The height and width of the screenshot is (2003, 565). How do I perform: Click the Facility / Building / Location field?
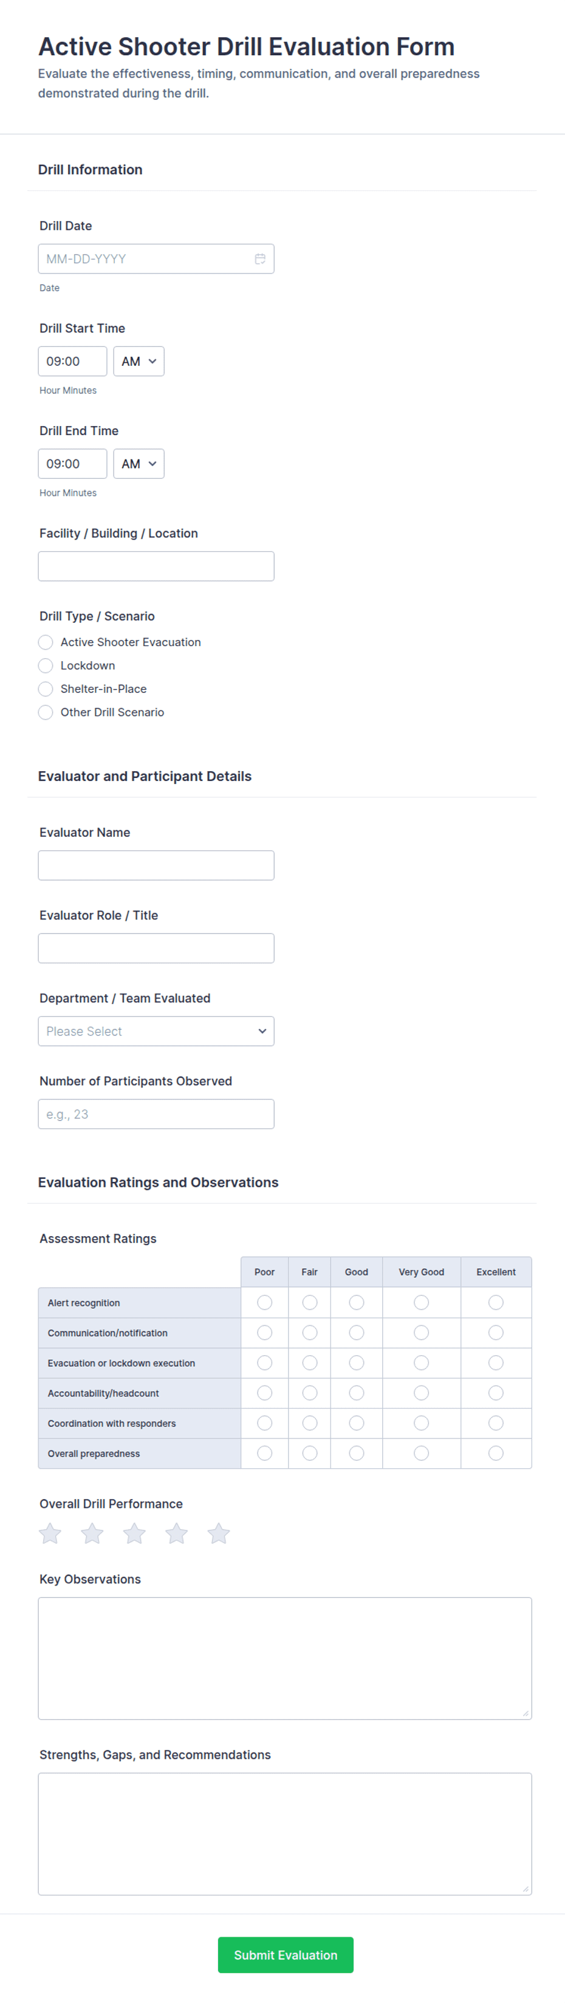[156, 566]
